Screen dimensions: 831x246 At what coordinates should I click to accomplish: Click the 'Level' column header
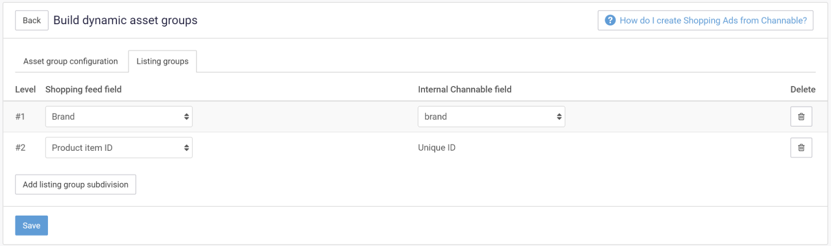click(x=25, y=89)
